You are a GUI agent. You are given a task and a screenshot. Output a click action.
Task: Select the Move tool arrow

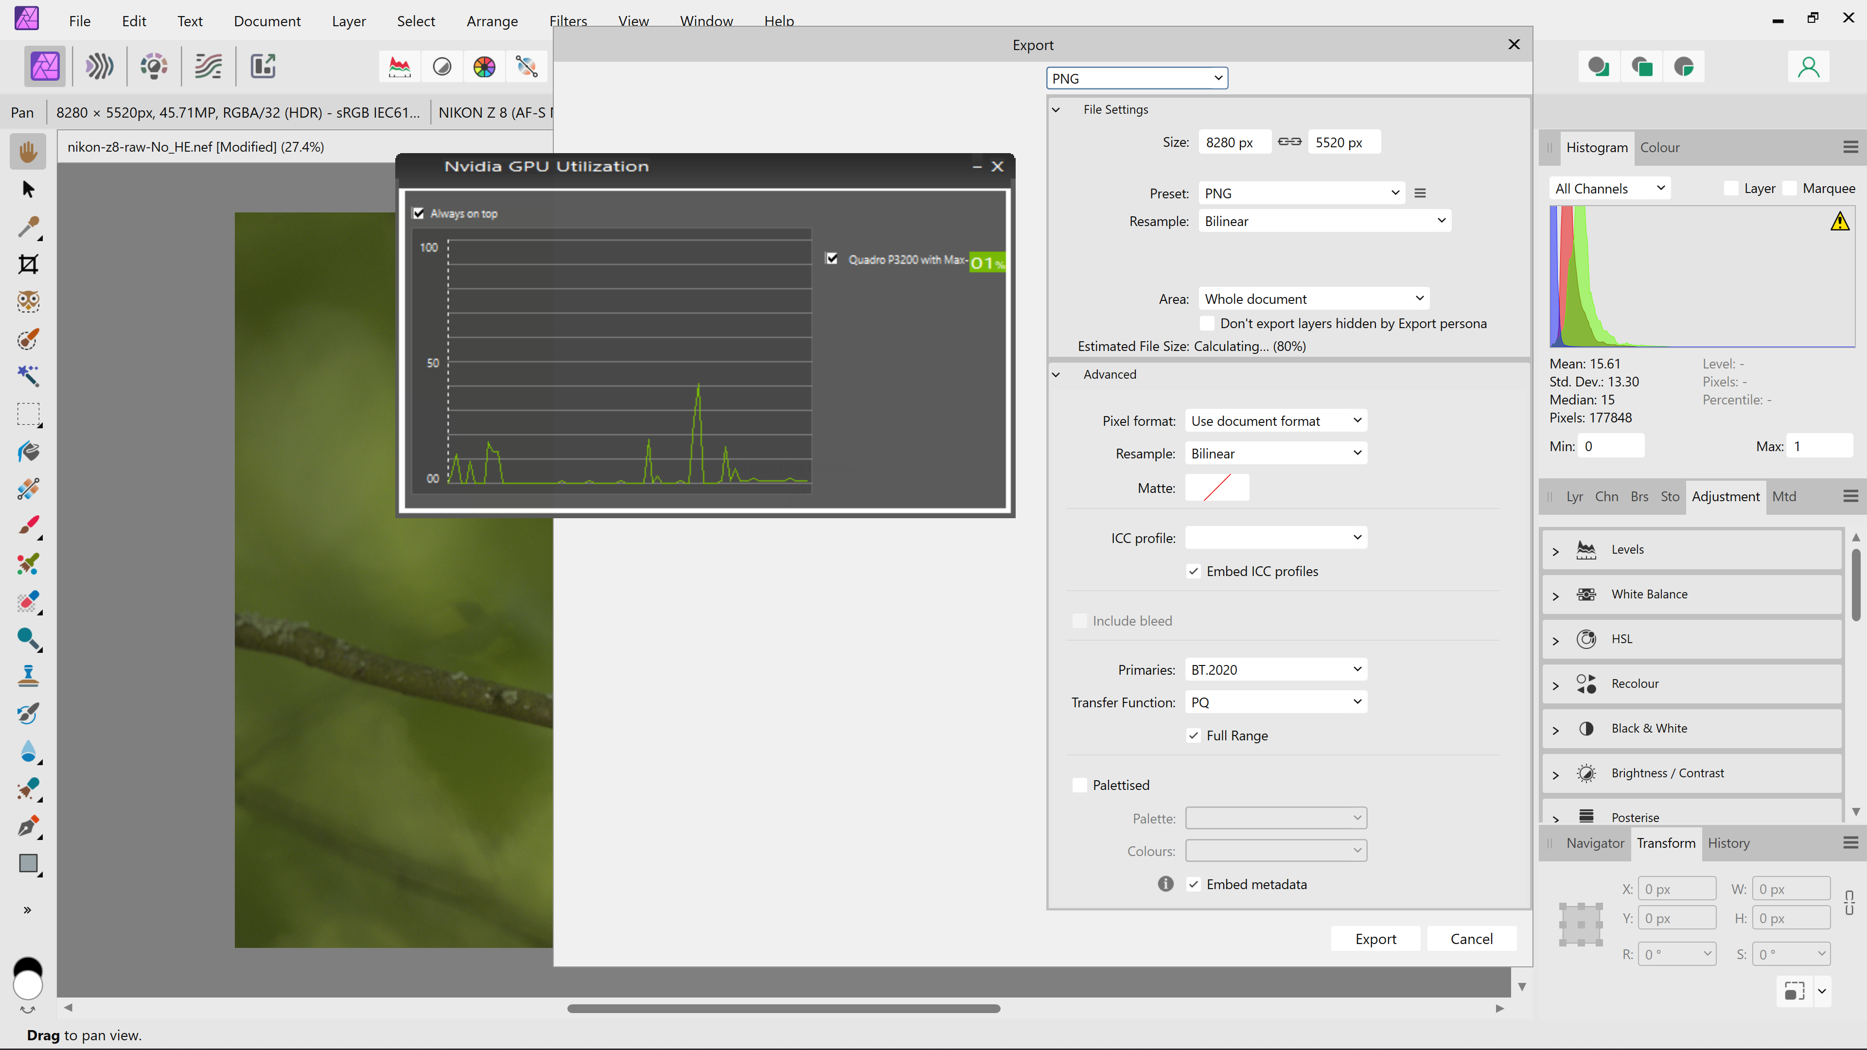28,189
